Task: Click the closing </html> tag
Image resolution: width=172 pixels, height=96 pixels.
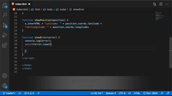Action: 27,69
